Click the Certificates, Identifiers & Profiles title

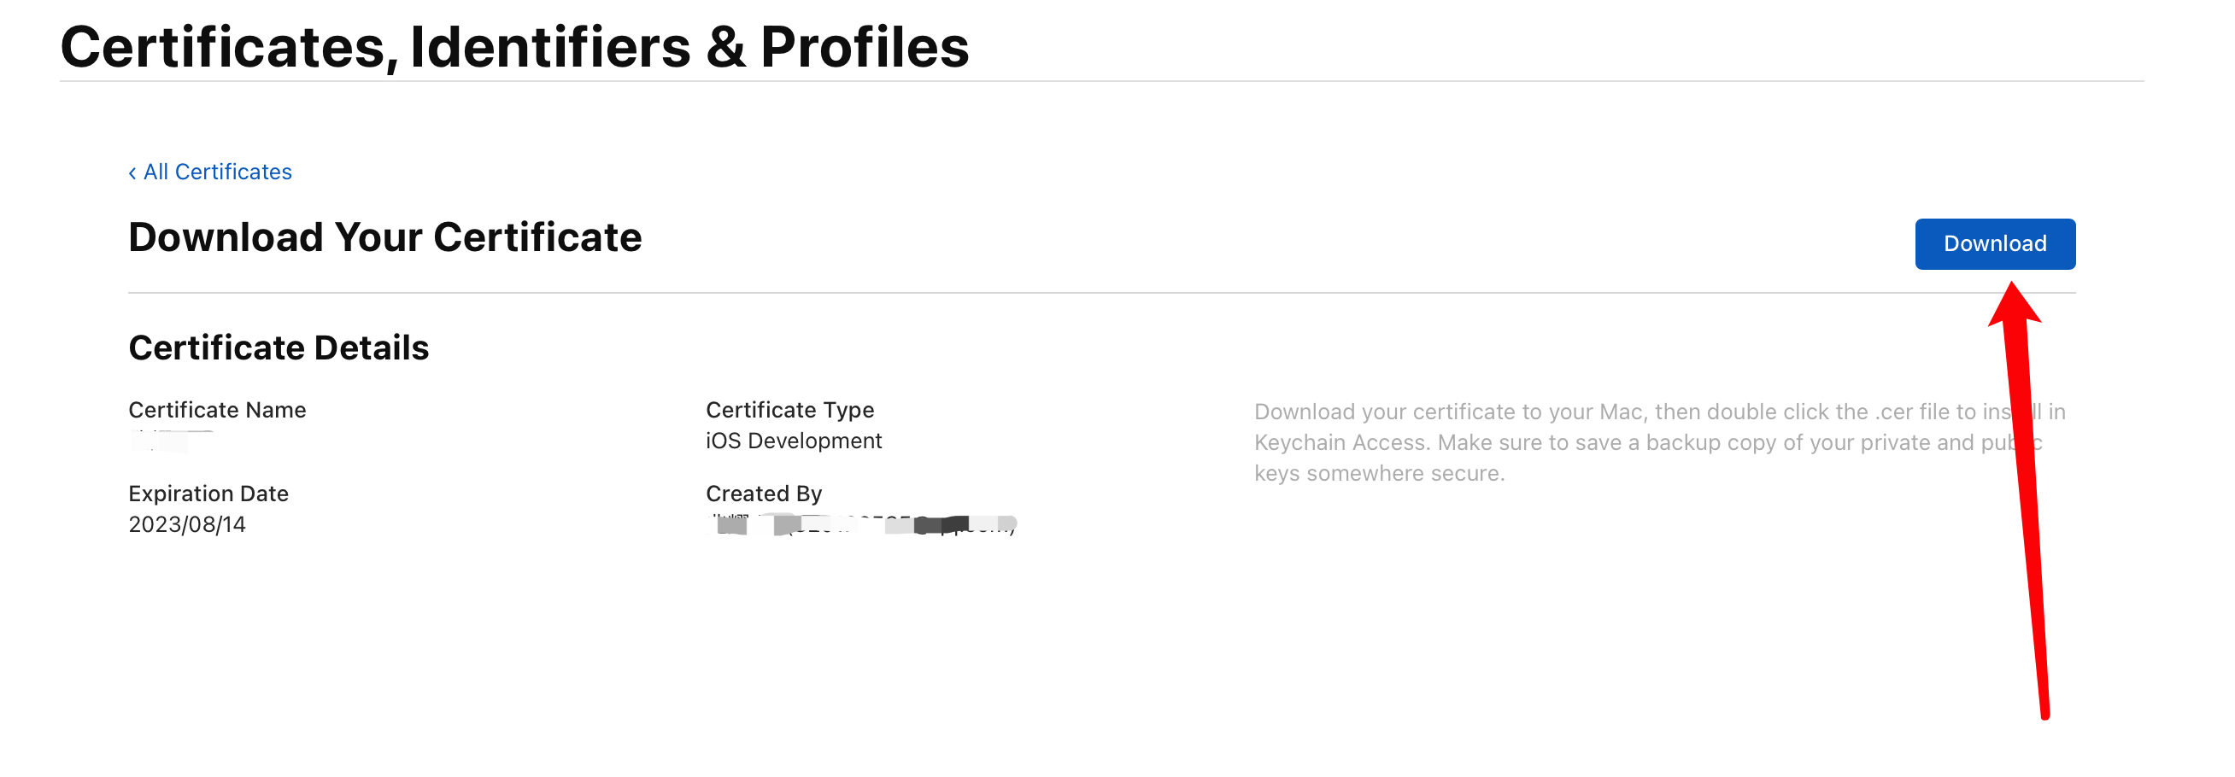tap(513, 47)
